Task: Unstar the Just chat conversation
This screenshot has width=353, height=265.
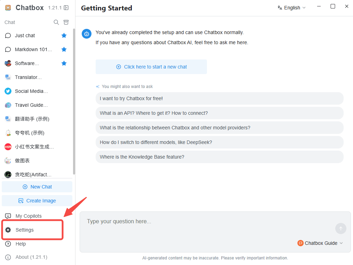Action: click(x=64, y=35)
